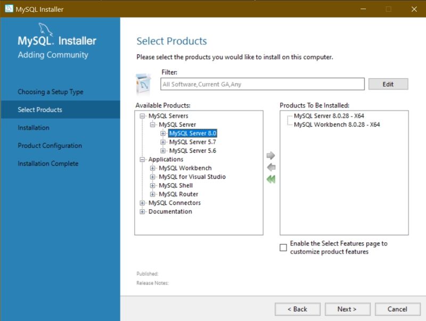Screen dimensions: 426x321
Task: Select MySQL Server 8.0.28 - X64 to install
Action: coord(329,116)
